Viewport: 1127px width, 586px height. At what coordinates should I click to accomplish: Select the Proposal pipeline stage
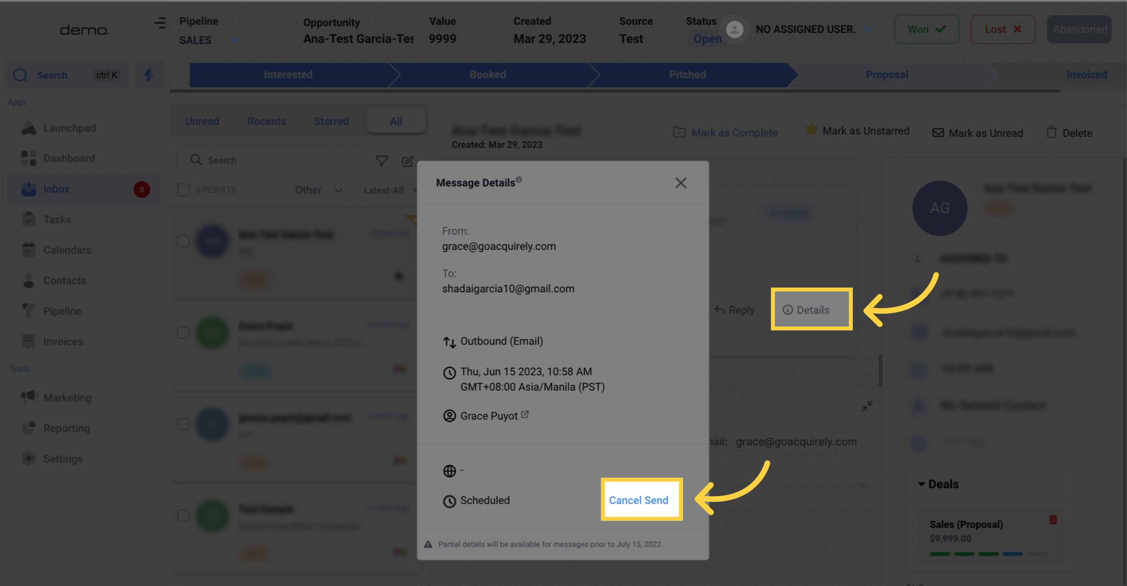coord(887,75)
